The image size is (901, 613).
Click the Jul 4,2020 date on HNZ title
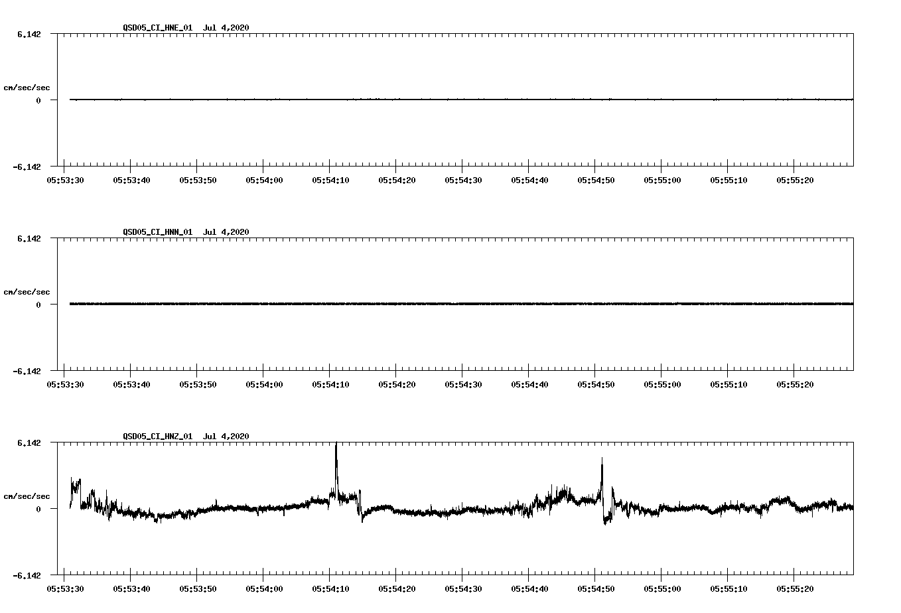point(226,436)
